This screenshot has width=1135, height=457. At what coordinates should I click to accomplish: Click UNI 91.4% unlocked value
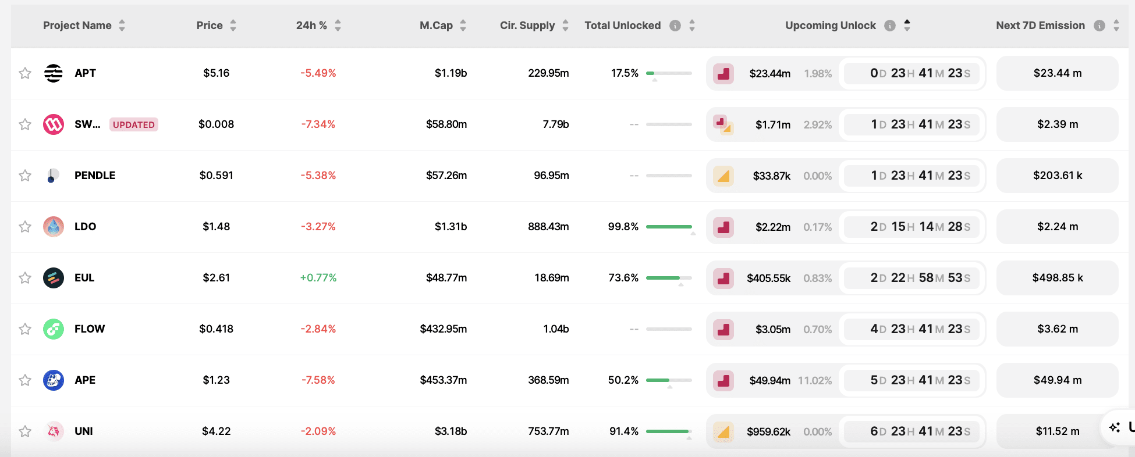624,431
